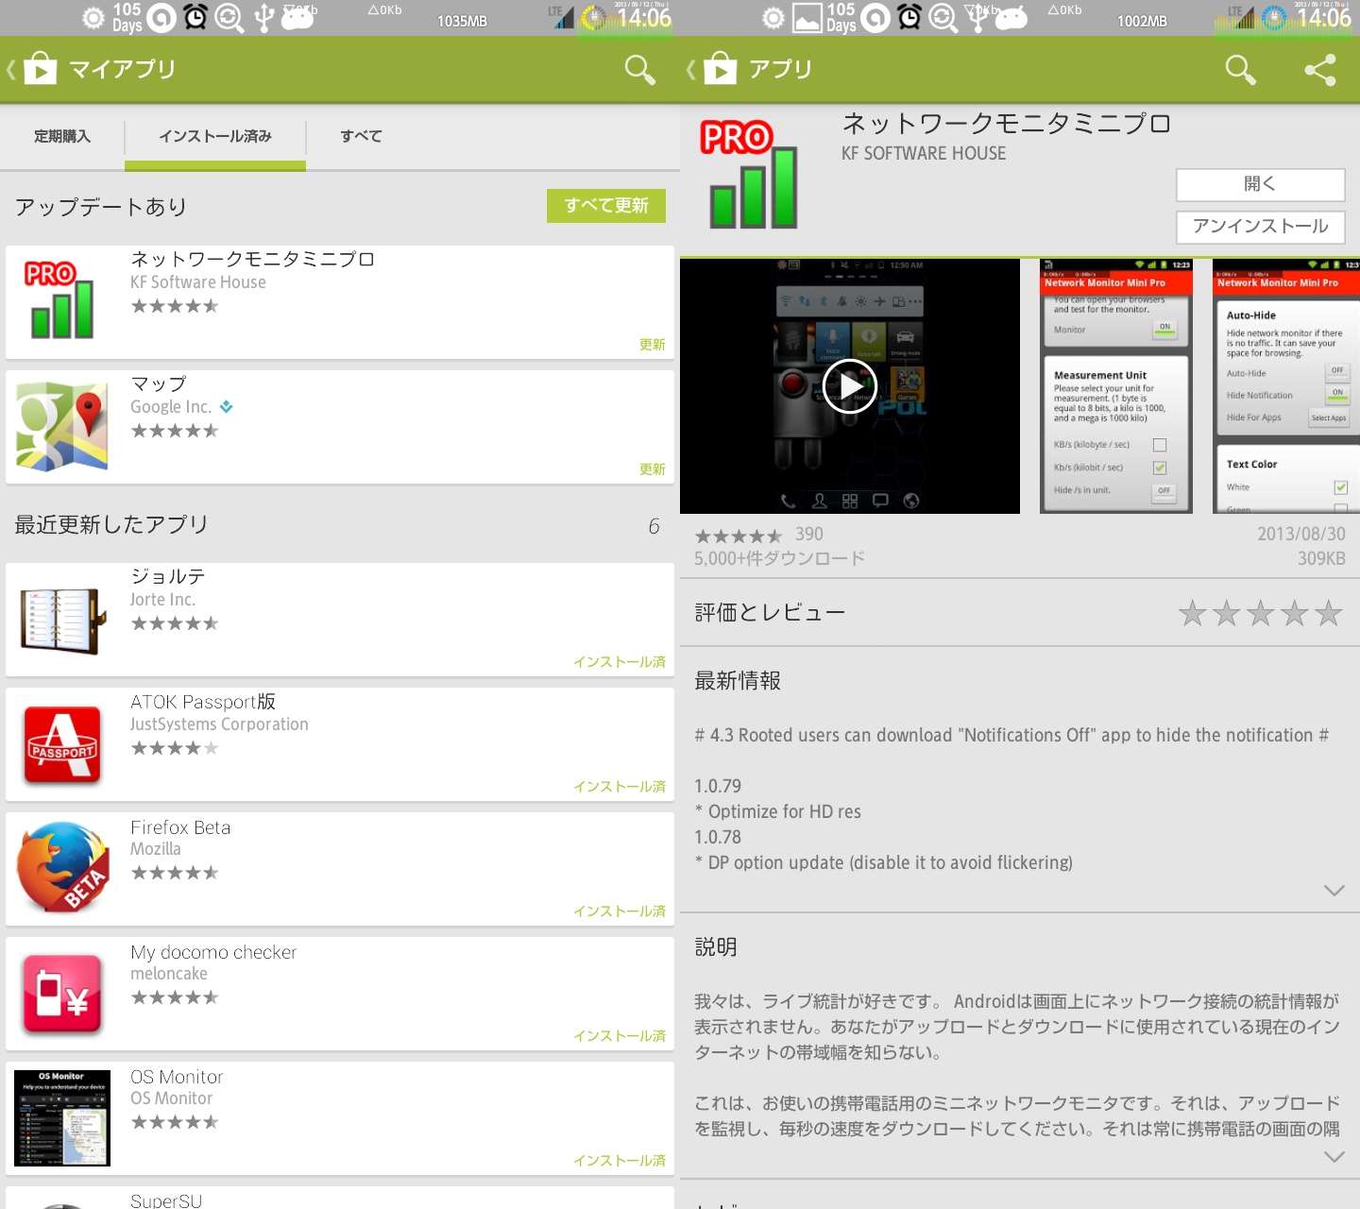Tap the search icon in アプリ detail screen
This screenshot has width=1360, height=1209.
click(1240, 69)
